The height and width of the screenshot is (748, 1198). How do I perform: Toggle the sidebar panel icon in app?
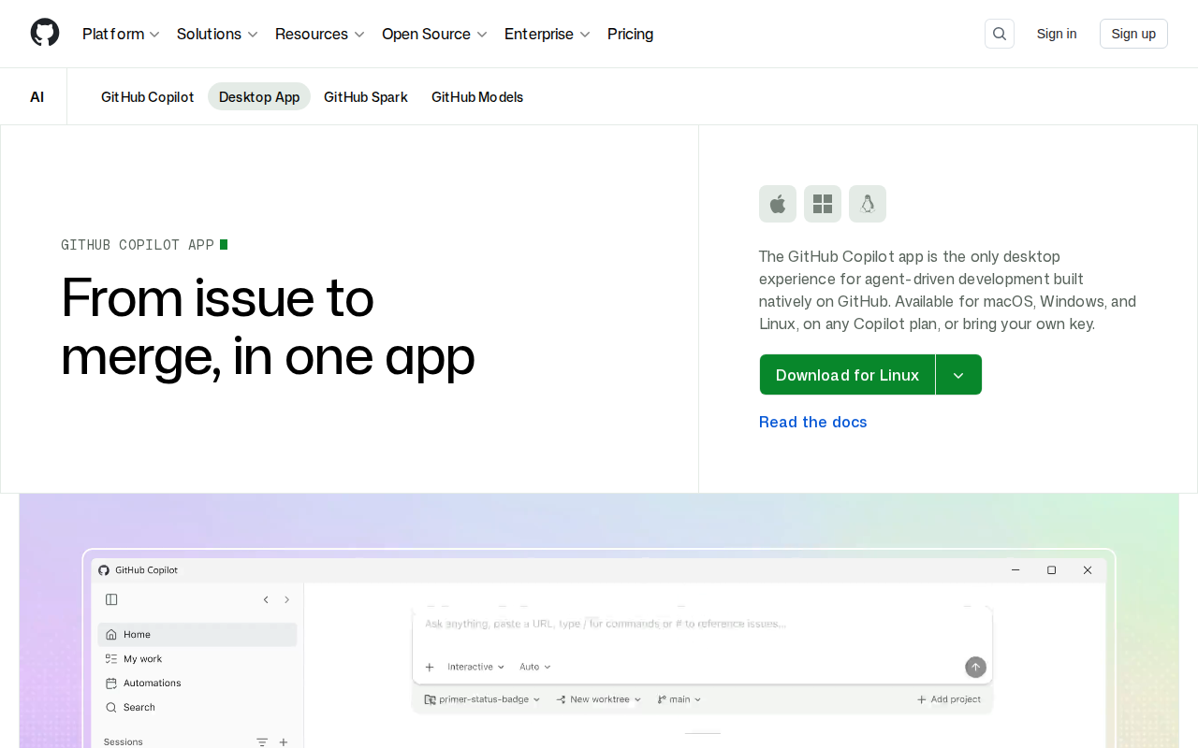point(111,599)
